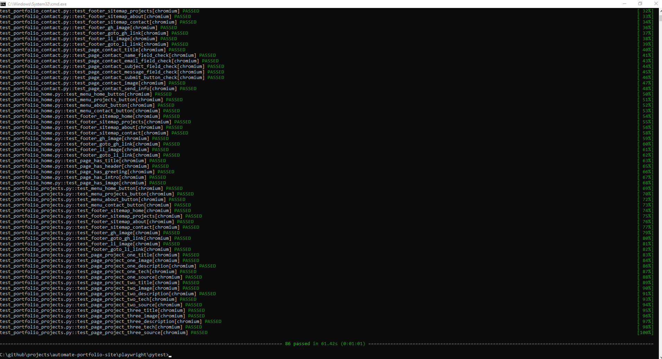Click the test_portfolio_home.py::test_menu_projects_button line

(91, 100)
